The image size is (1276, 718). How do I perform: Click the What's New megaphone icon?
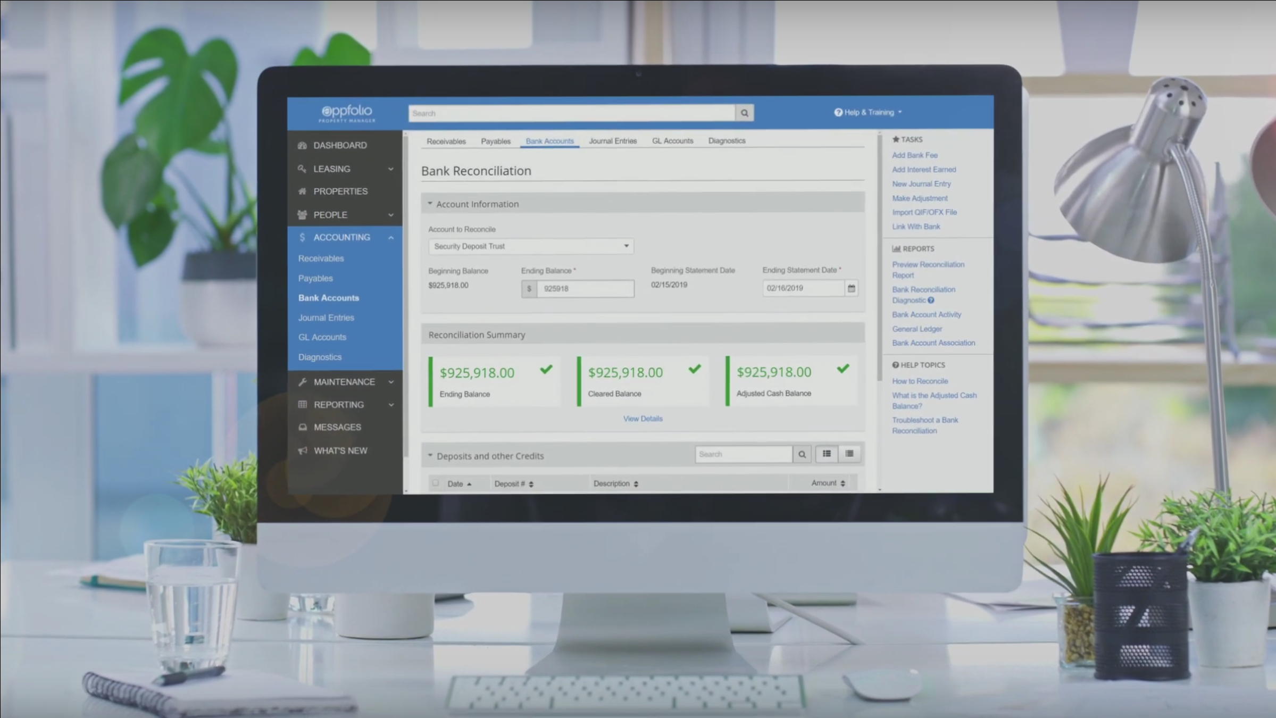click(303, 450)
